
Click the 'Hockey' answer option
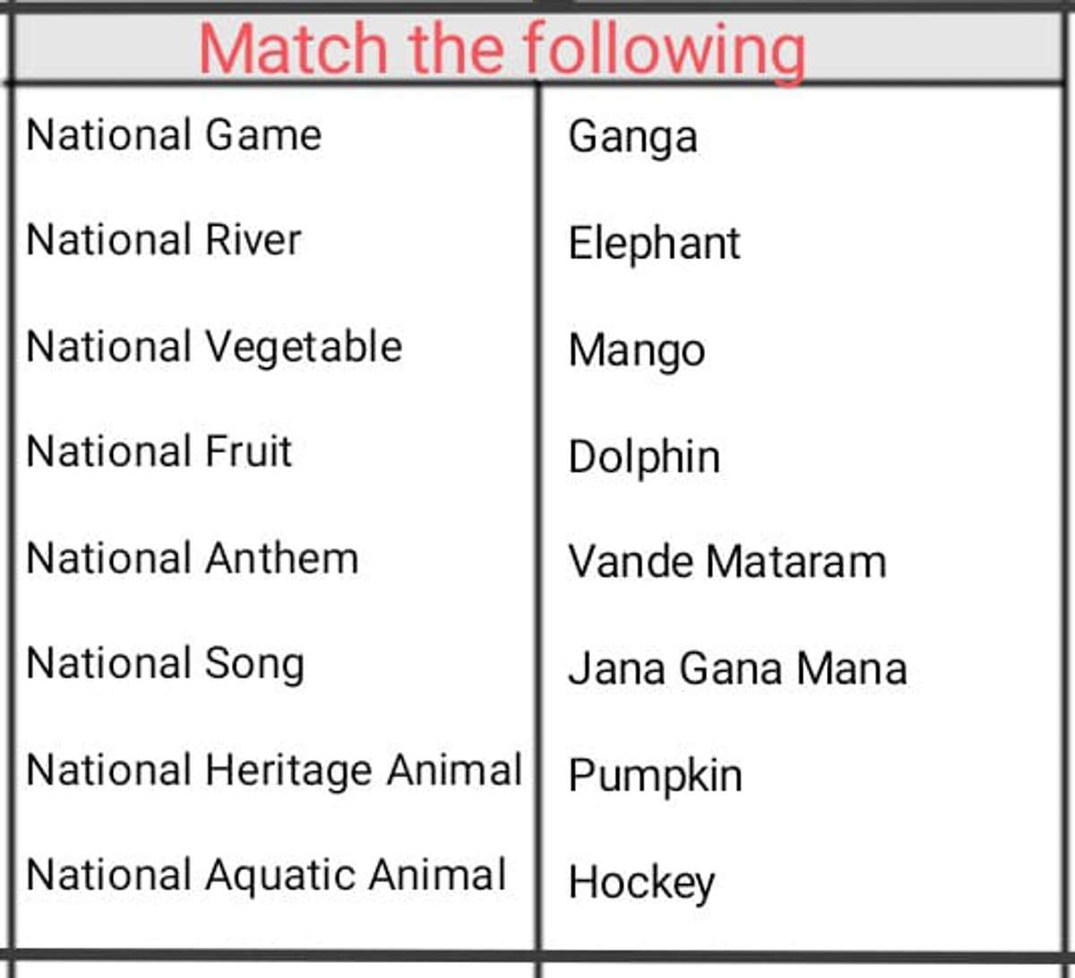coord(641,882)
